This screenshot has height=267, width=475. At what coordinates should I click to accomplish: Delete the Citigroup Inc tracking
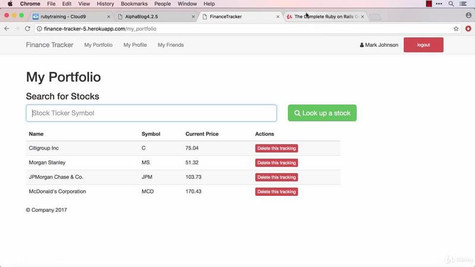(276, 148)
